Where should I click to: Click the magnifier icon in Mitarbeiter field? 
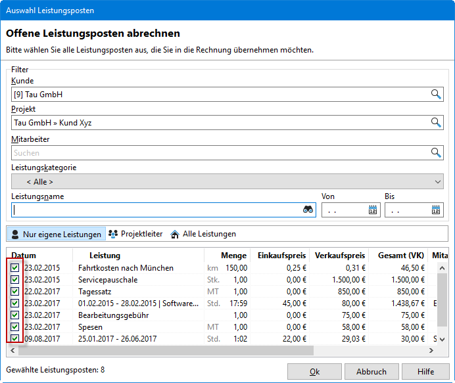(436, 152)
